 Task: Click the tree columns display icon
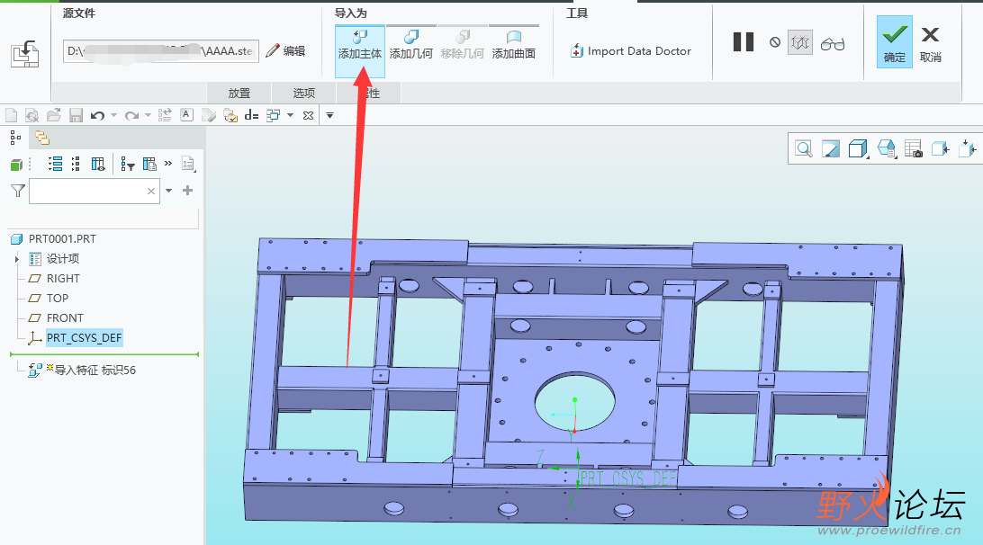click(98, 164)
